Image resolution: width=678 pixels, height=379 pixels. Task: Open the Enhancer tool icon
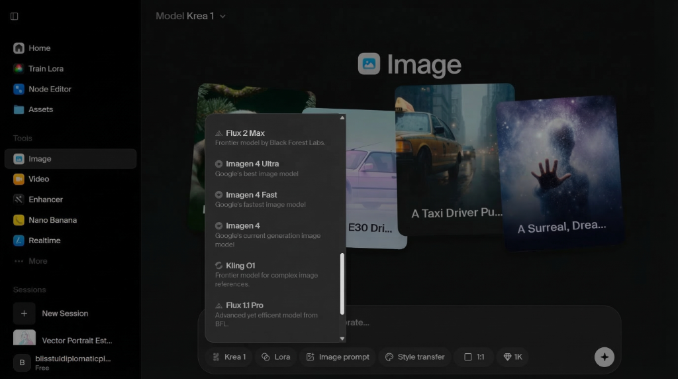(19, 199)
